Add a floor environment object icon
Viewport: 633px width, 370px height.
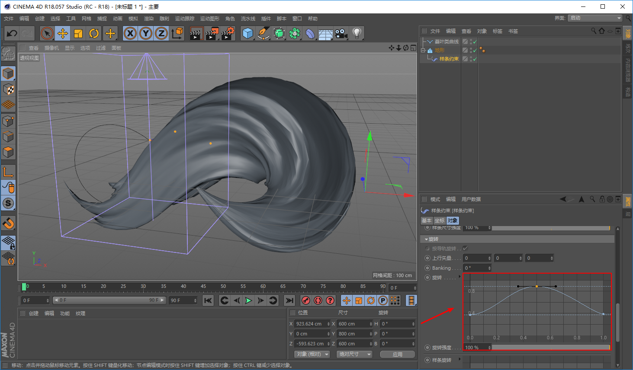[x=326, y=33]
